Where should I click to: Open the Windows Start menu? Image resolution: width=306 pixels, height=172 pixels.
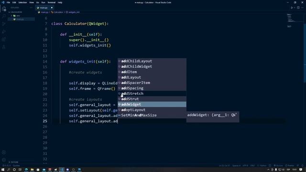(3, 170)
